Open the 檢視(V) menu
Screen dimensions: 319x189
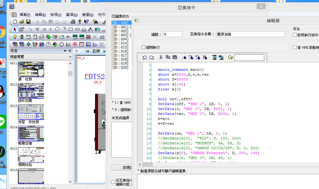click(56, 15)
